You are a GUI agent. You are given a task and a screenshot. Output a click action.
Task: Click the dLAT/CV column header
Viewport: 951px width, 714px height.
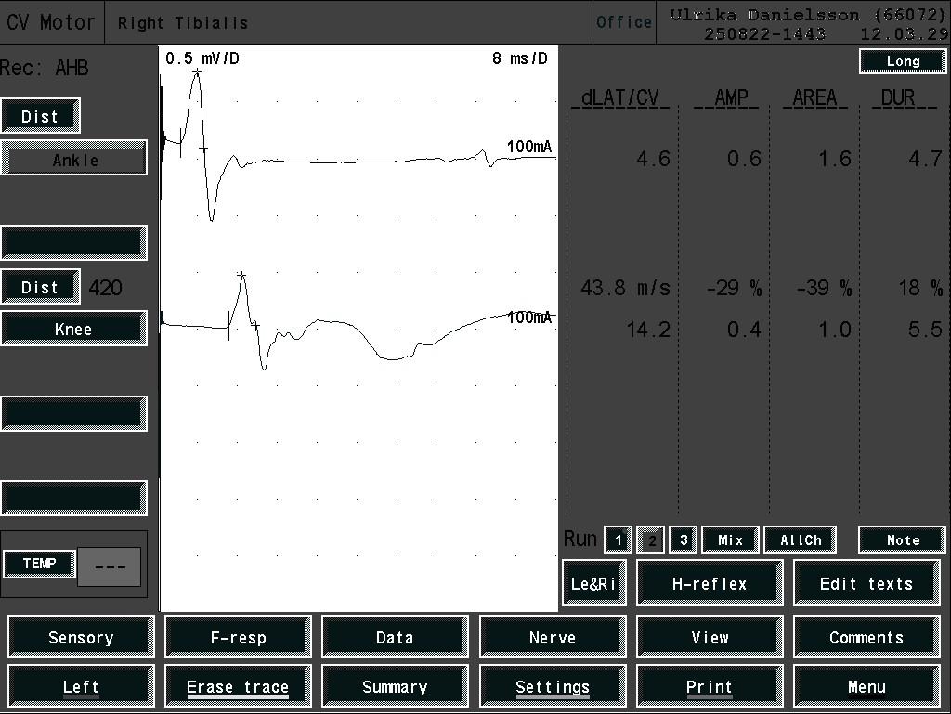coord(619,98)
